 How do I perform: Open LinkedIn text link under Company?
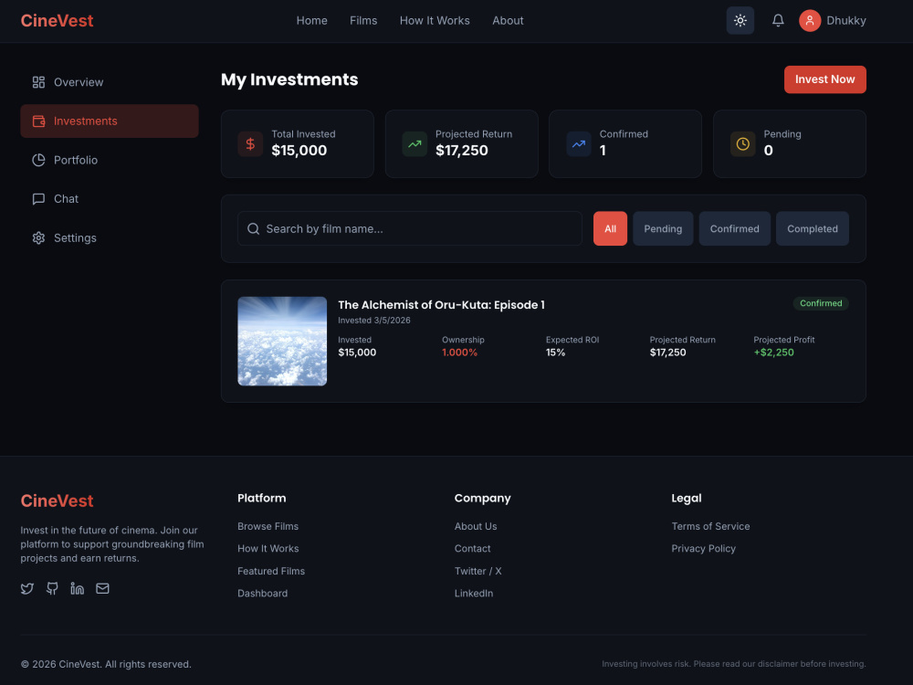click(x=473, y=593)
